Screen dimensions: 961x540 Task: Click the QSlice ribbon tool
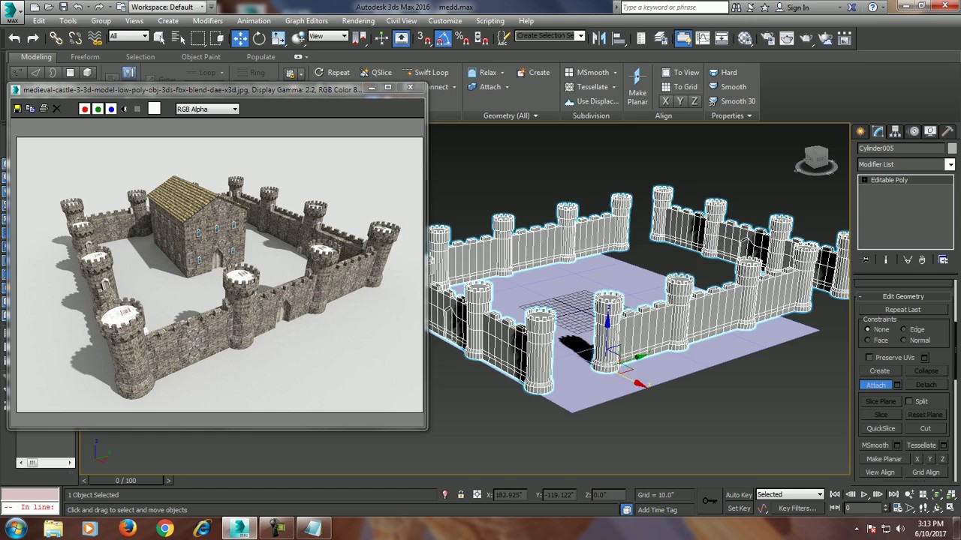click(x=375, y=73)
